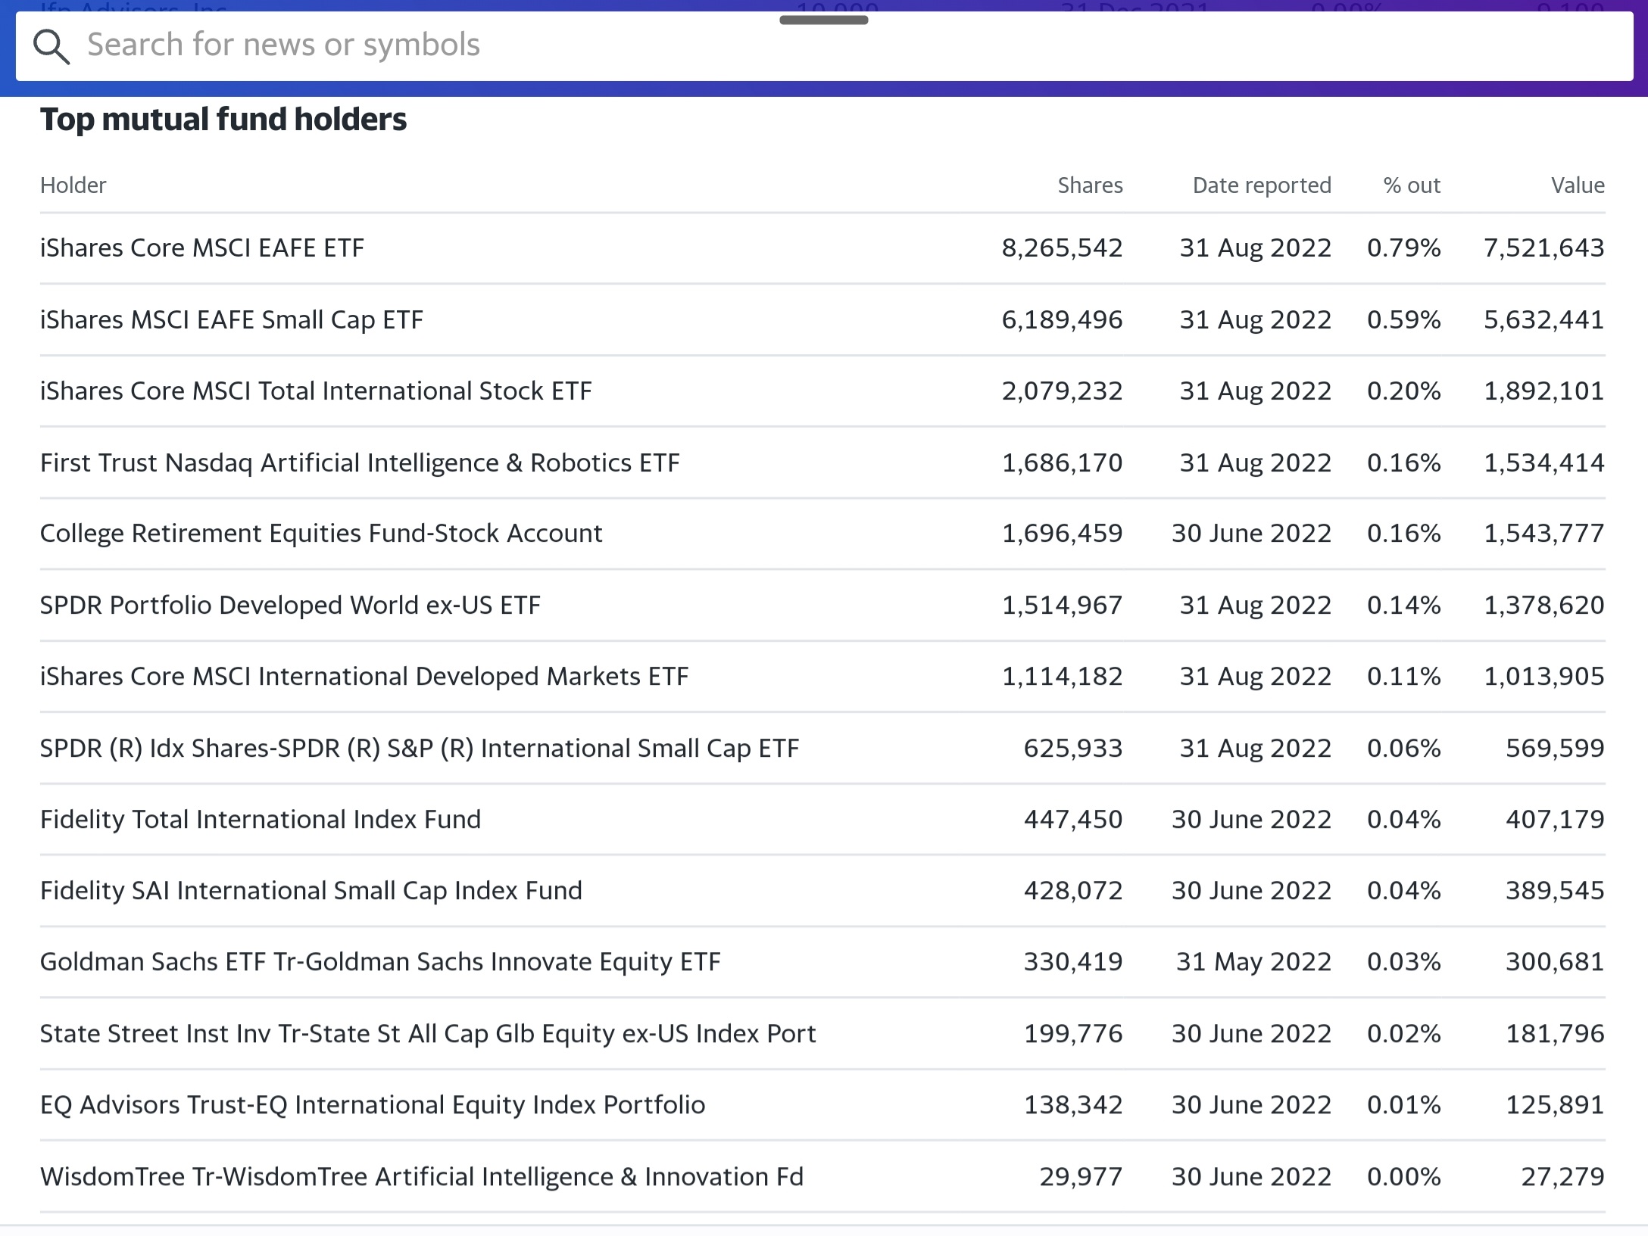
Task: Click the magnifying glass search icon
Action: (51, 47)
